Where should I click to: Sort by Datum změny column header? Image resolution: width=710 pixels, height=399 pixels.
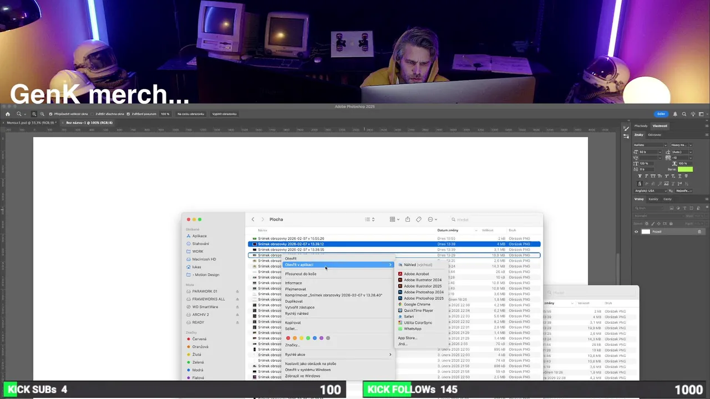click(447, 230)
